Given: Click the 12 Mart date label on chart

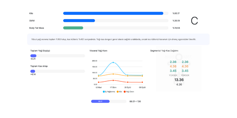Looking at the screenshot, I should click(98, 87).
